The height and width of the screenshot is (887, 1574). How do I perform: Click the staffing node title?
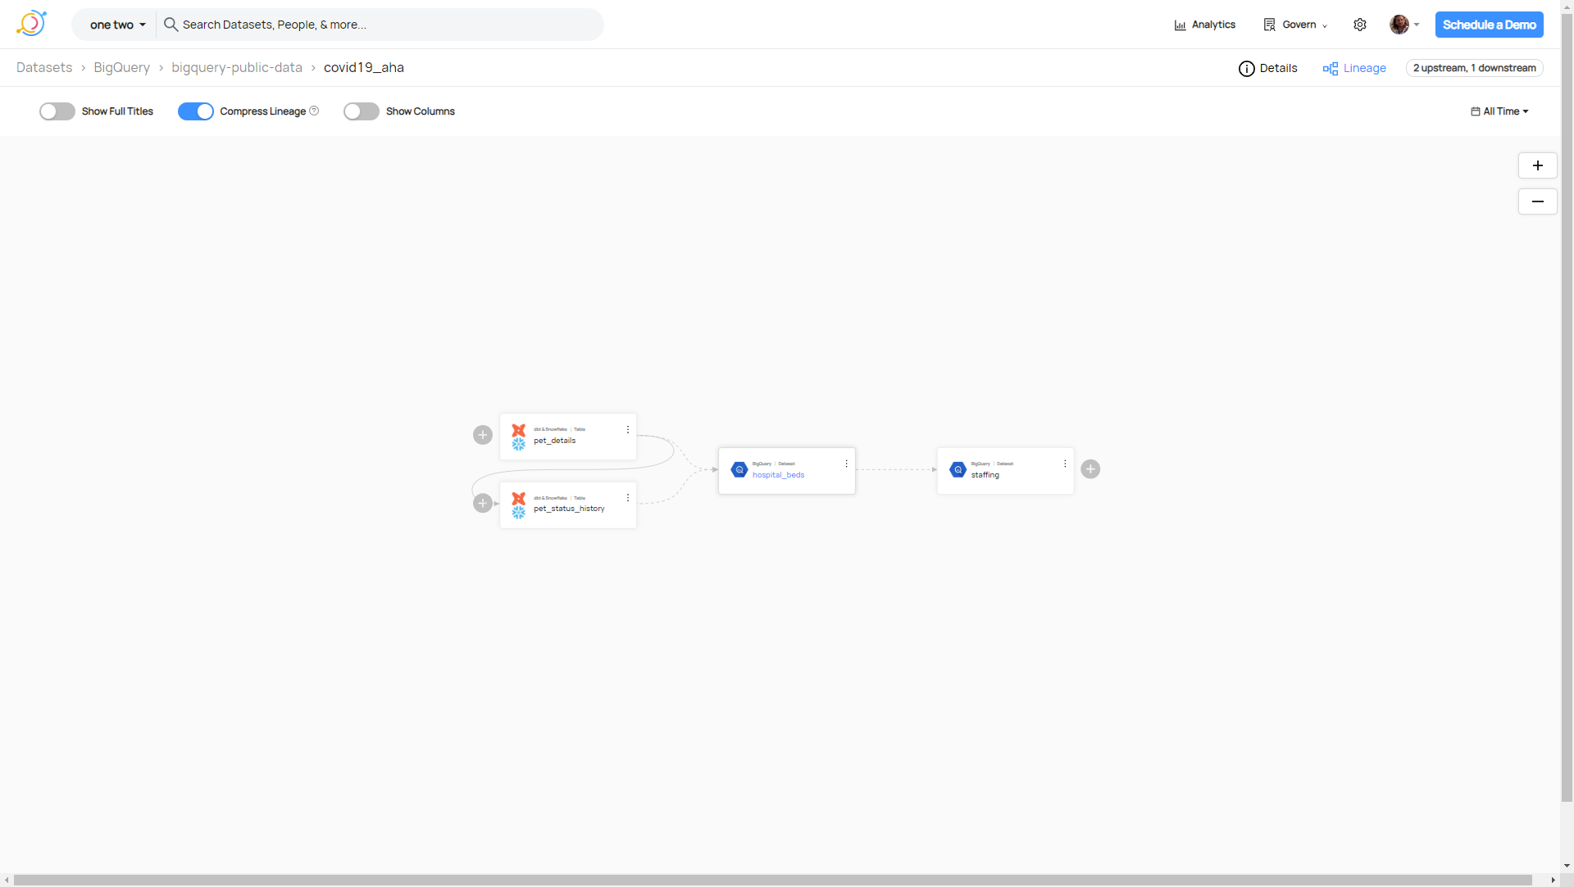pyautogui.click(x=985, y=475)
